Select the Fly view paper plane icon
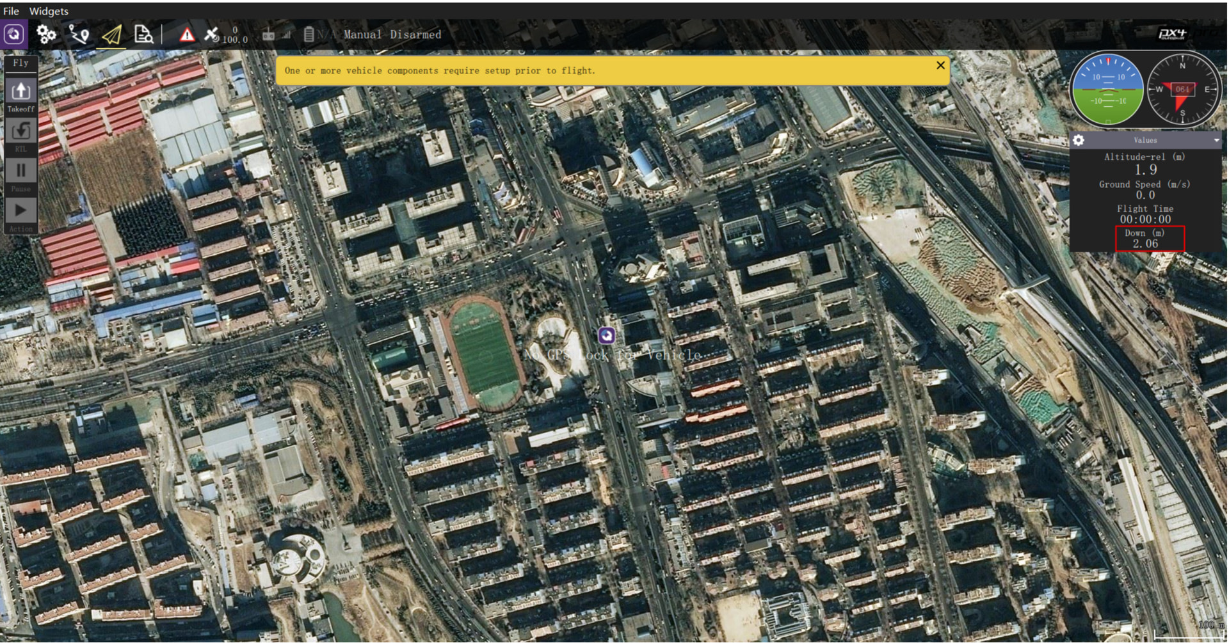This screenshot has height=643, width=1229. [112, 35]
